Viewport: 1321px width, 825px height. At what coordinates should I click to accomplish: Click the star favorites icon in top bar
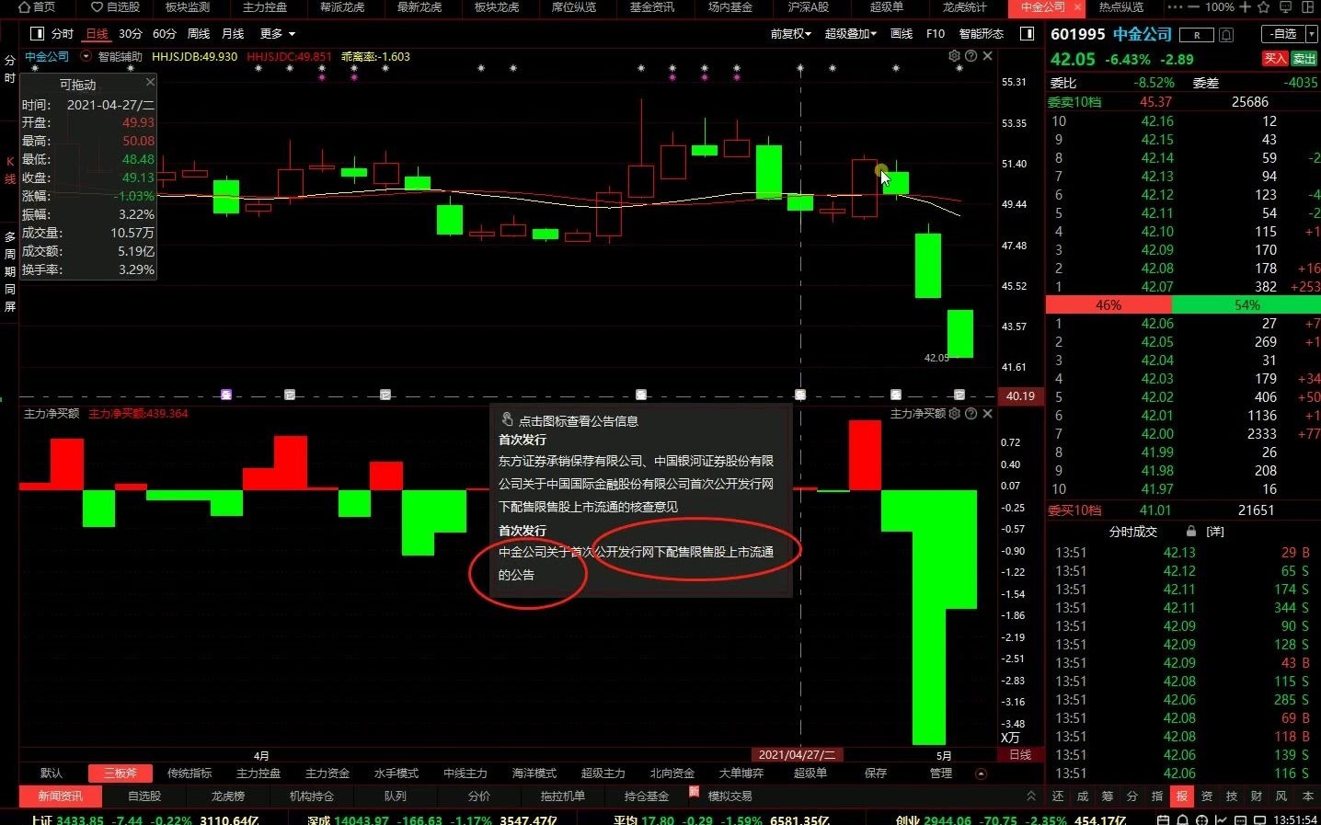click(x=1265, y=6)
